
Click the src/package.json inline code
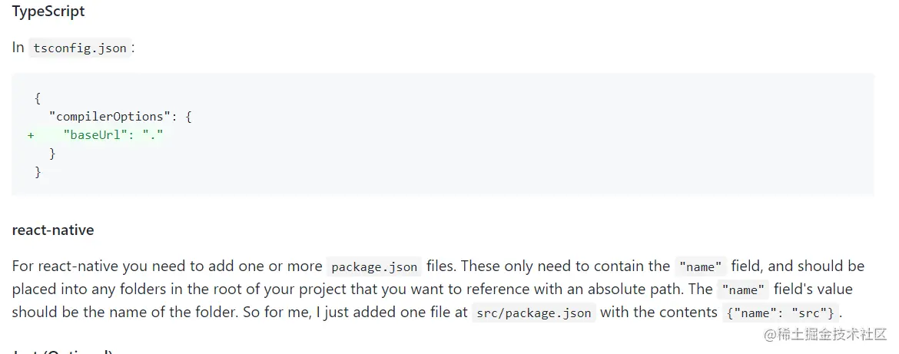(533, 313)
